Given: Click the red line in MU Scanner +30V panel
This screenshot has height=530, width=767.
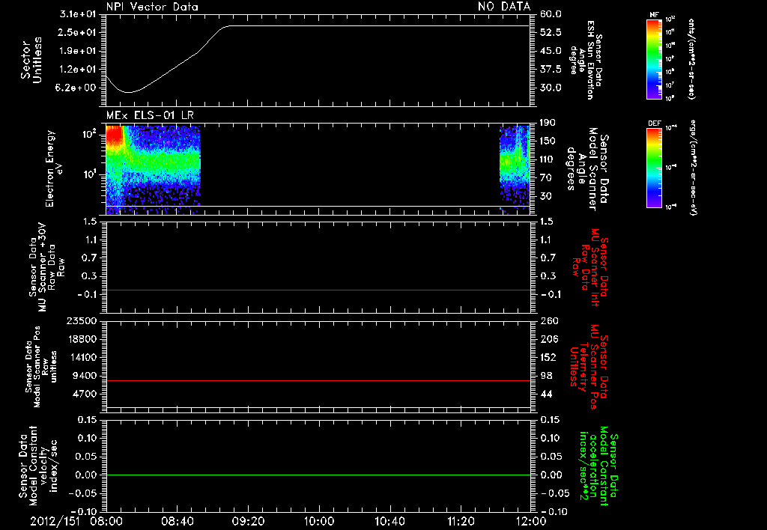Looking at the screenshot, I should (318, 290).
